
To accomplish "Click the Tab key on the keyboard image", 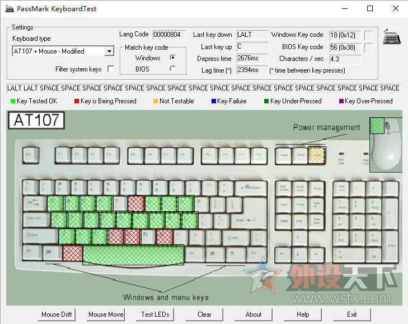I will tap(35, 203).
